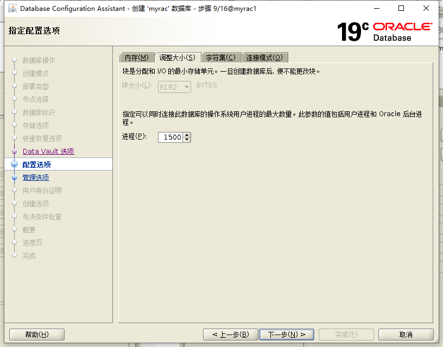Click the 节点选择 step label
443x347 pixels.
(x=36, y=99)
